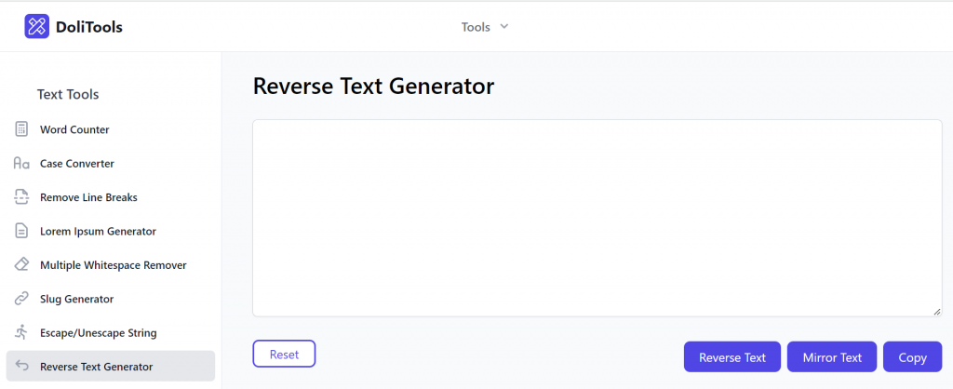
Task: Select Slug Generator from sidebar
Action: click(76, 299)
